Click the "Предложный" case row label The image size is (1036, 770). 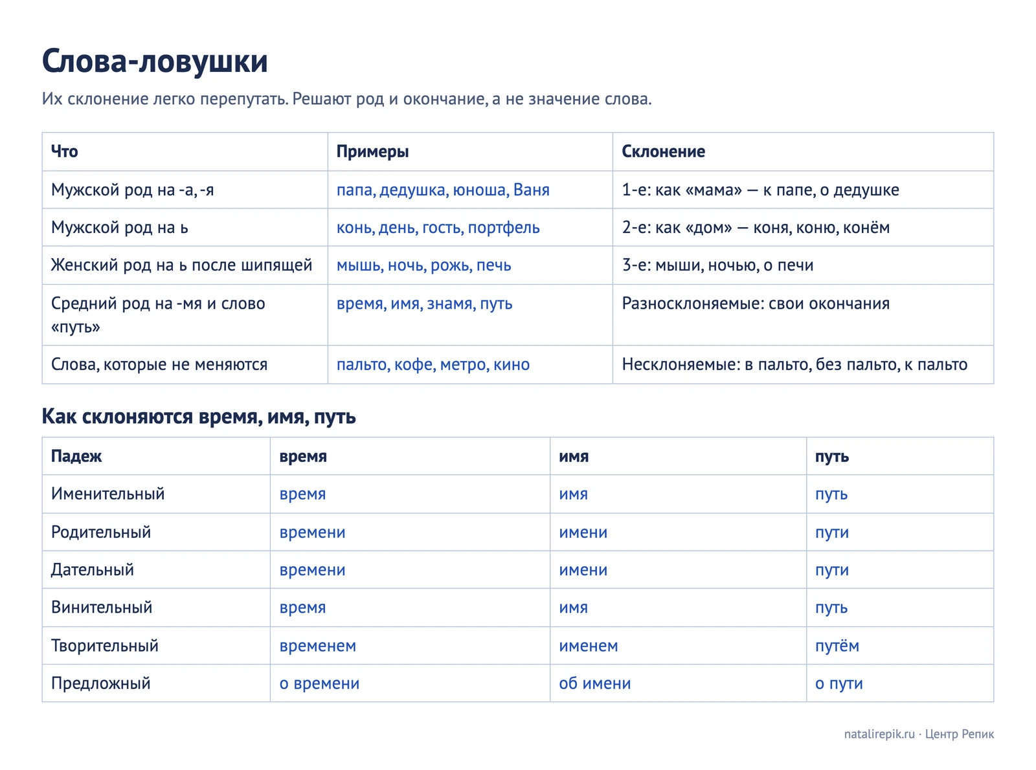click(101, 683)
